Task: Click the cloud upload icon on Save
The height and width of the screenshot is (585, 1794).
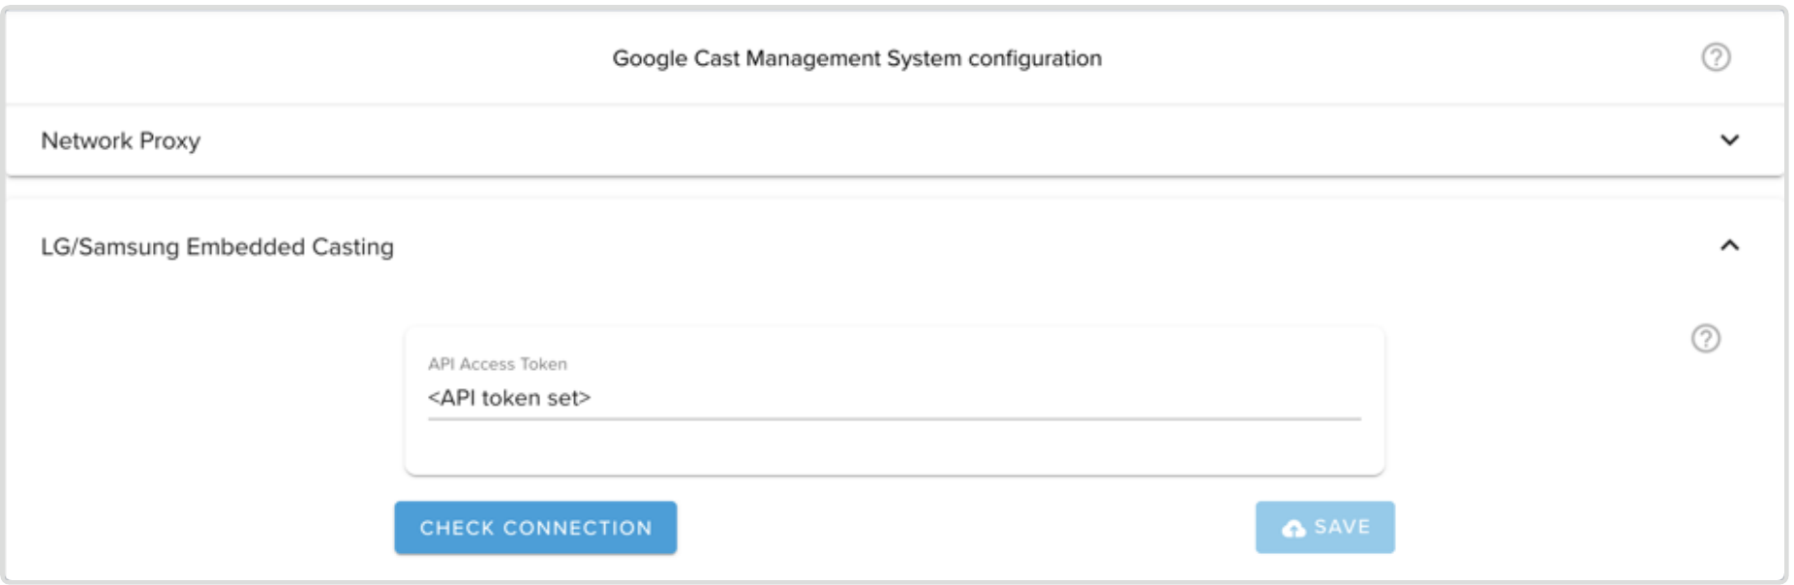Action: (x=1292, y=528)
